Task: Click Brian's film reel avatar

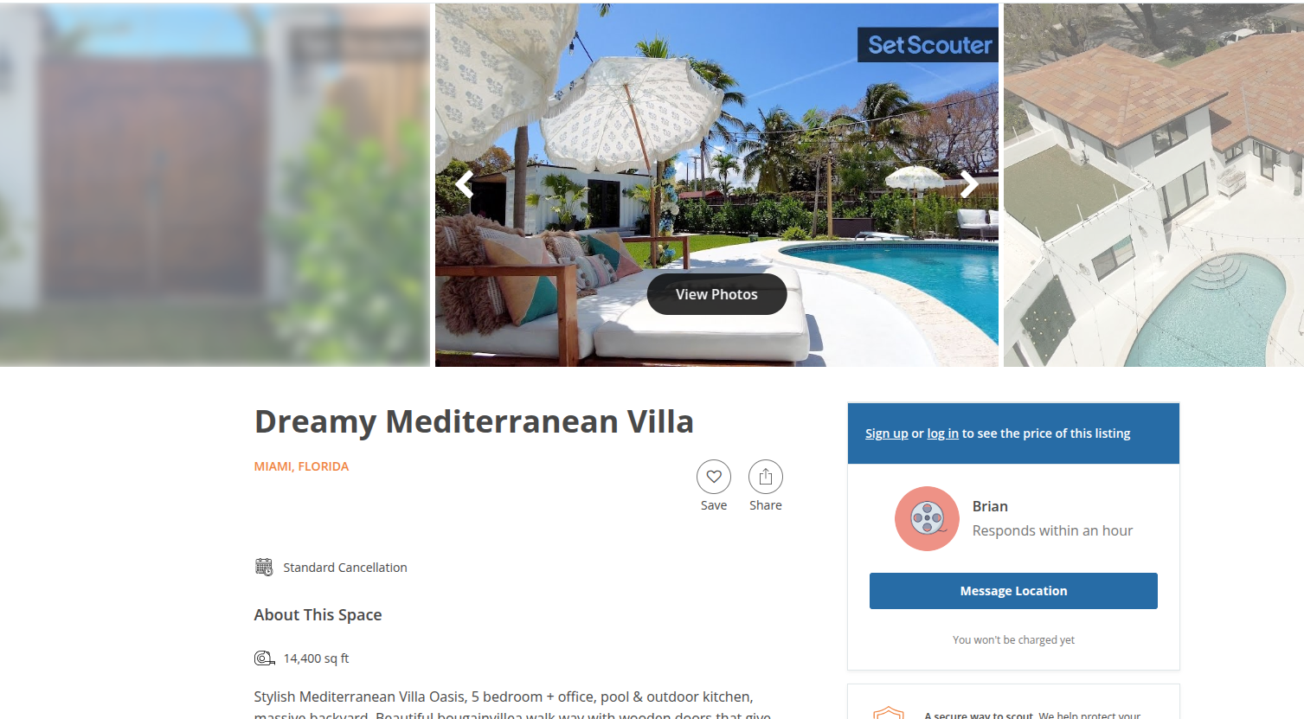Action: point(927,518)
